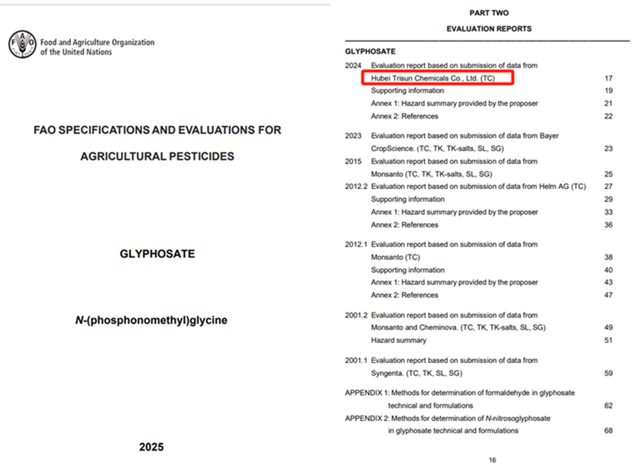635x466 pixels.
Task: Click page number 49 in the contents
Action: click(608, 328)
